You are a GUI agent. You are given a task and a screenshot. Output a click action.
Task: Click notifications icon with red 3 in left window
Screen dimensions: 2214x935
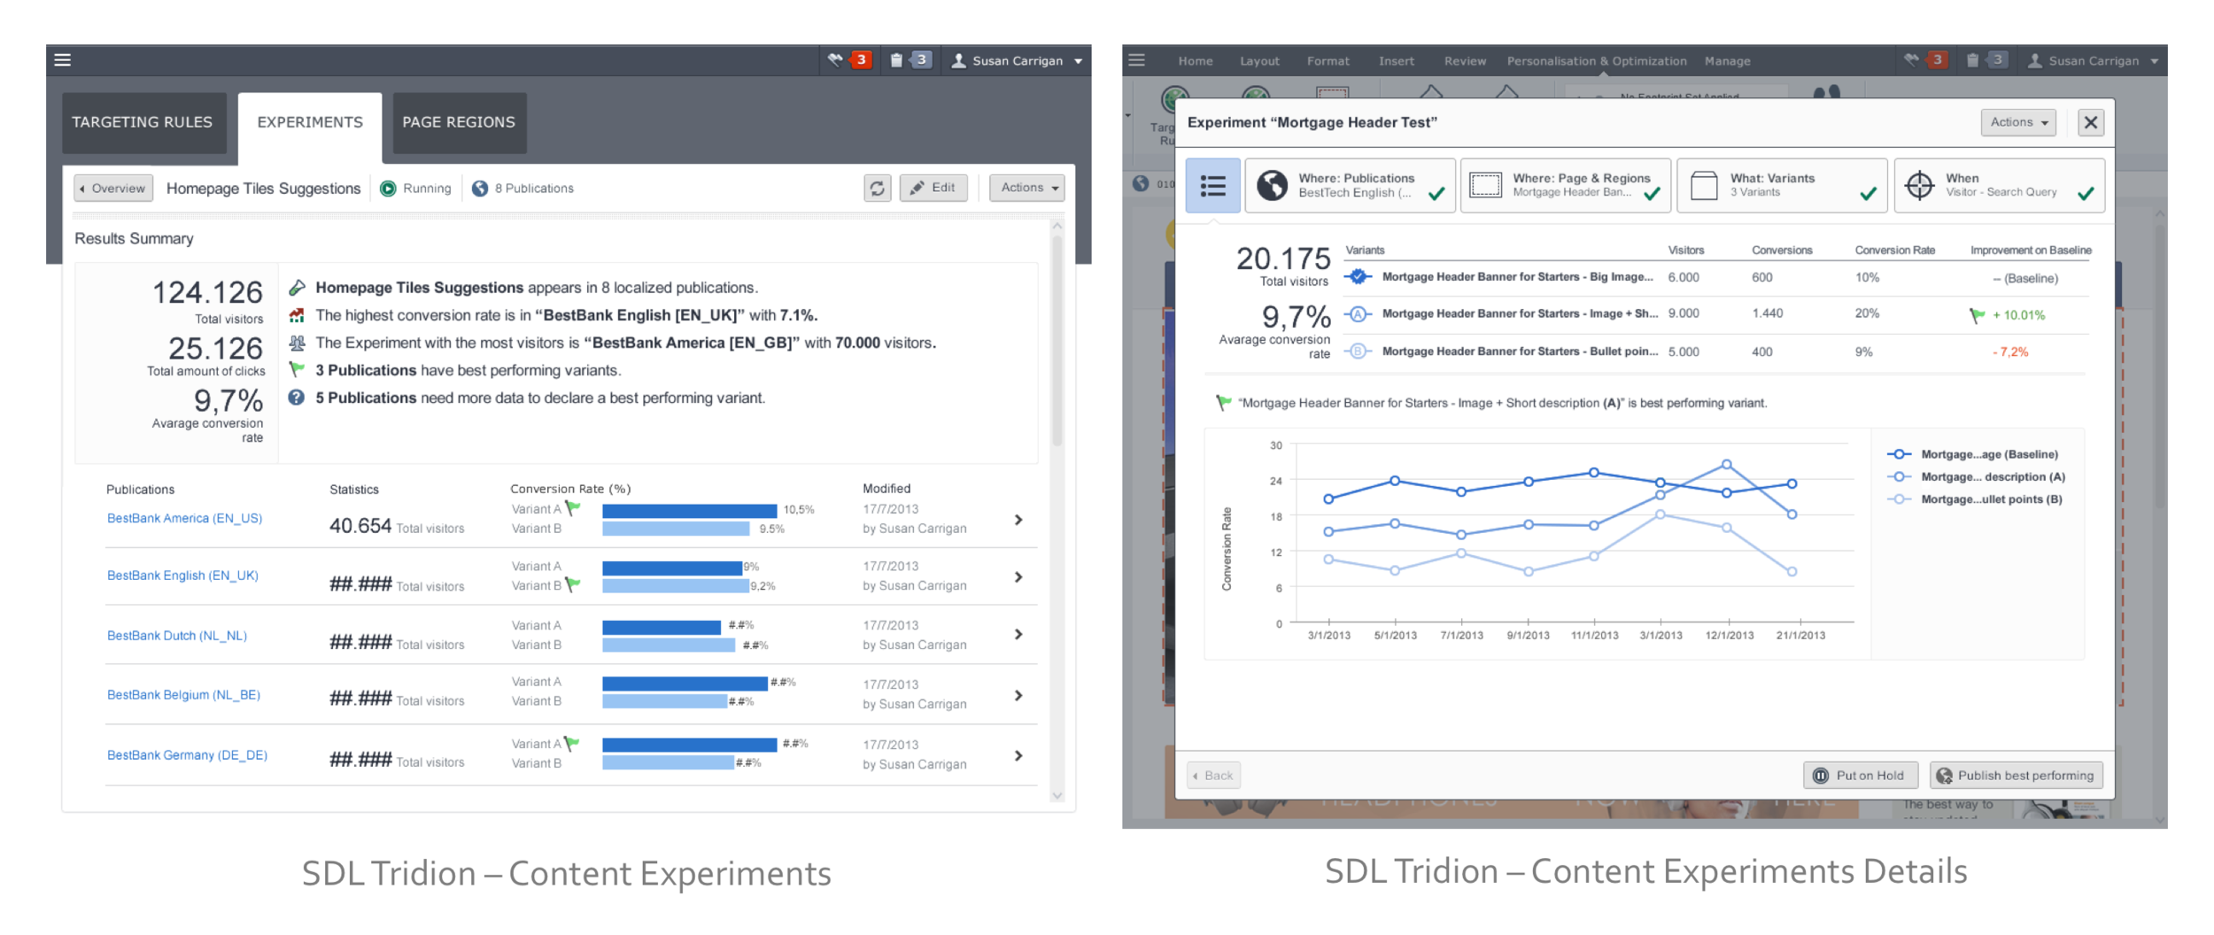pos(850,60)
